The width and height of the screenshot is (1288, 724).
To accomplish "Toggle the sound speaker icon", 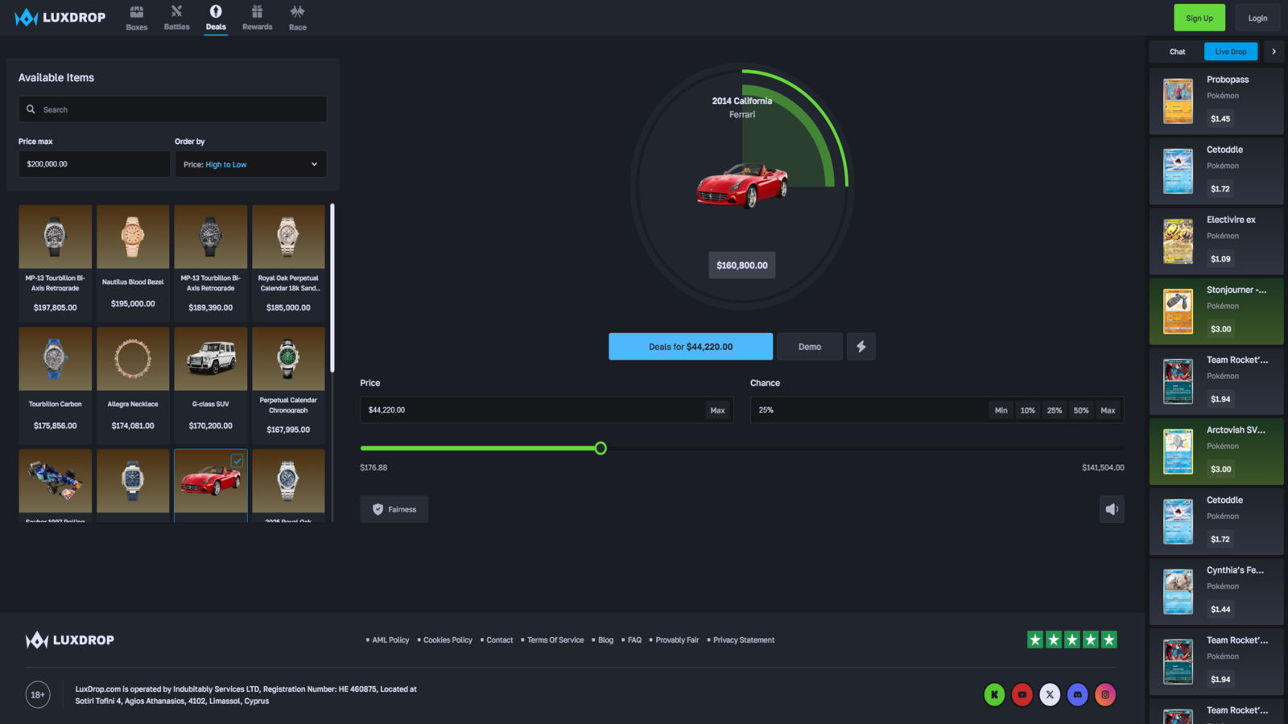I will 1112,509.
